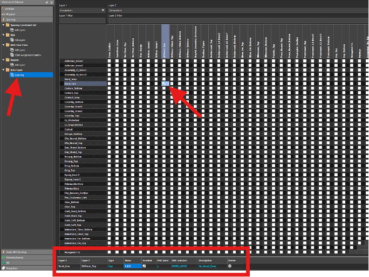The height and width of the screenshot is (277, 369).
Task: Collapse the Net folder arrow
Action: point(3,35)
